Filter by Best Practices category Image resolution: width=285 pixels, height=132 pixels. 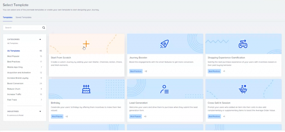[14, 62]
